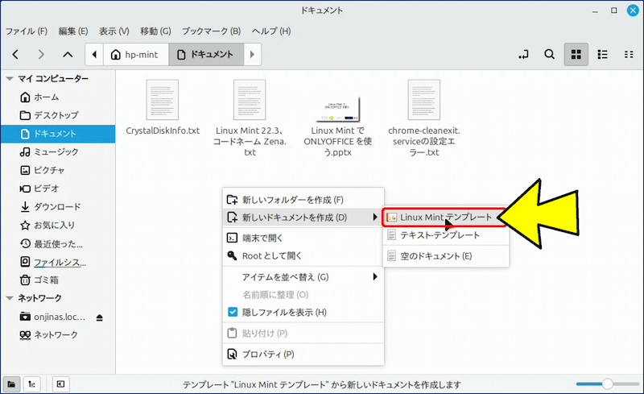644x394 pixels.
Task: Open ホーム in the sidebar
Action: pyautogui.click(x=57, y=97)
